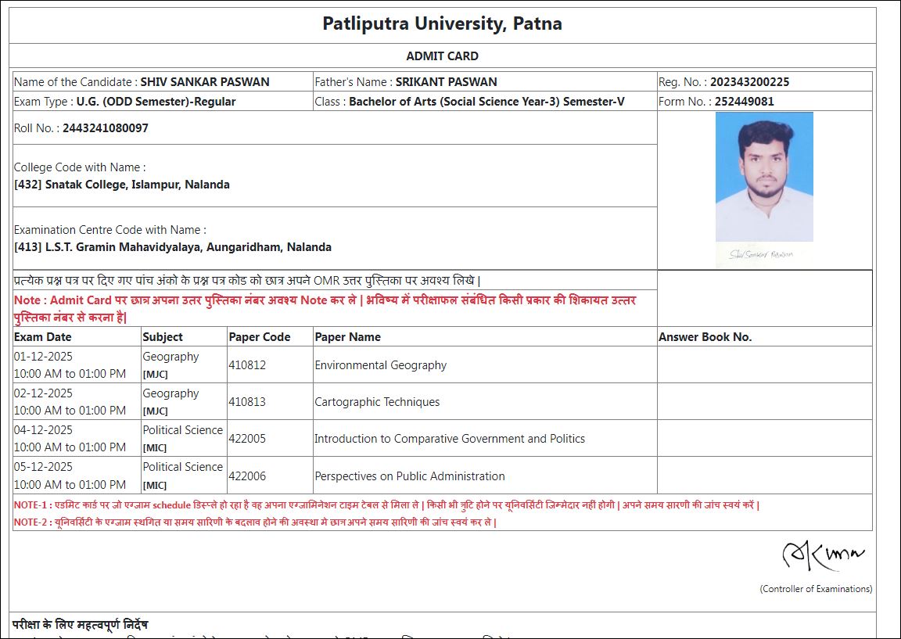The width and height of the screenshot is (901, 639).
Task: Click the Answer Book No. cell for paper 422006
Action: (x=764, y=476)
